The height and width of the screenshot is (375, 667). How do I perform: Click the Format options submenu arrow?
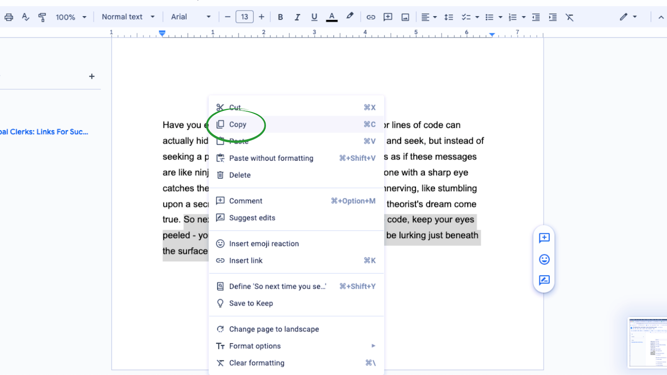(x=374, y=346)
